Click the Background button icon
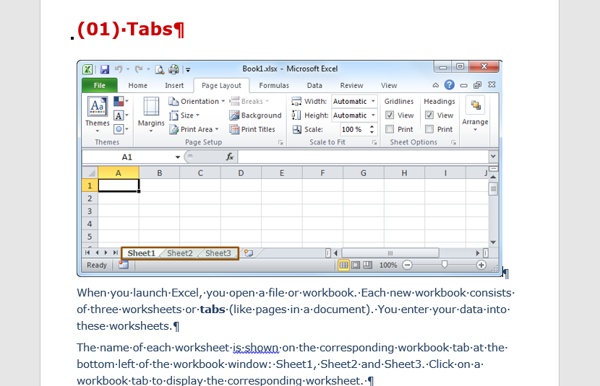The width and height of the screenshot is (600, 386). [x=234, y=115]
